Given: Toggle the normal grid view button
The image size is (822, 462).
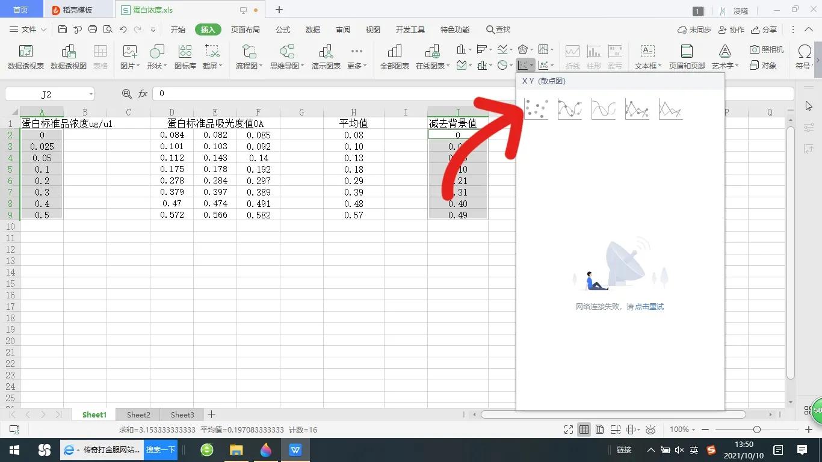Looking at the screenshot, I should pyautogui.click(x=584, y=430).
